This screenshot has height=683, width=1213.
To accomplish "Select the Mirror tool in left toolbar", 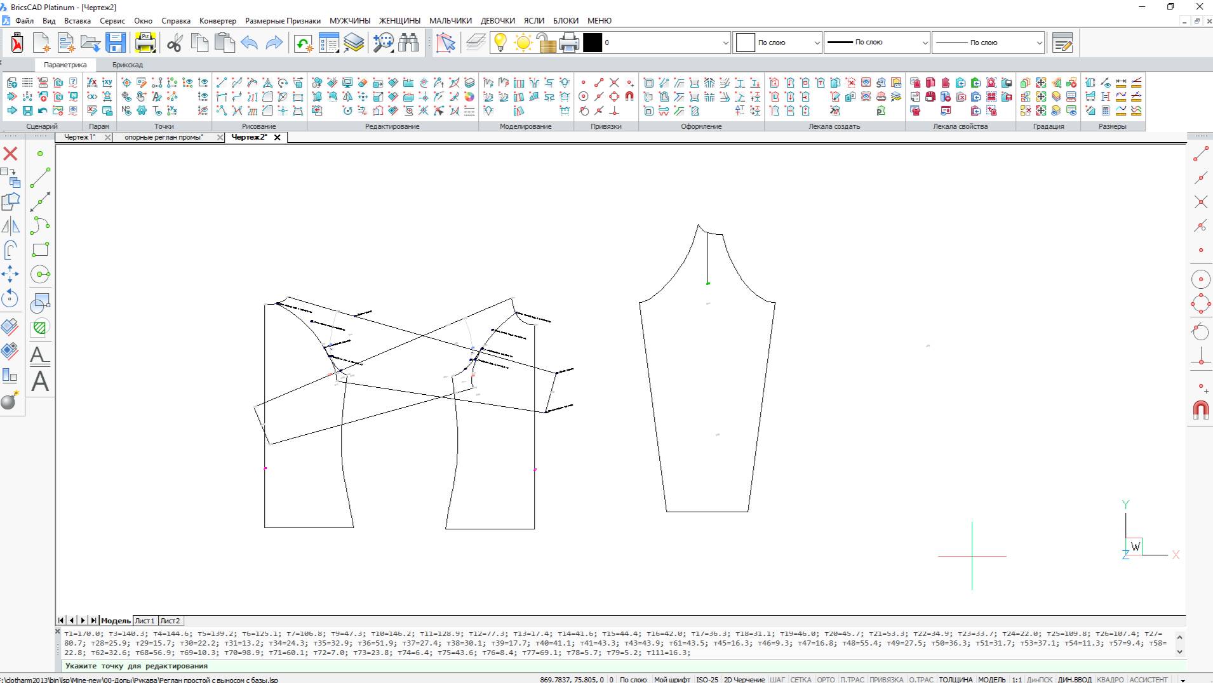I will click(x=10, y=226).
